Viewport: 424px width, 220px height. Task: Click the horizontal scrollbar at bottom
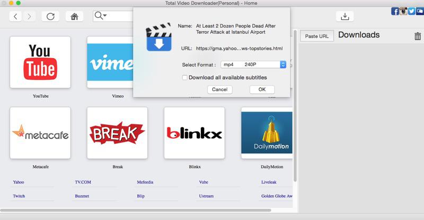tap(136, 210)
